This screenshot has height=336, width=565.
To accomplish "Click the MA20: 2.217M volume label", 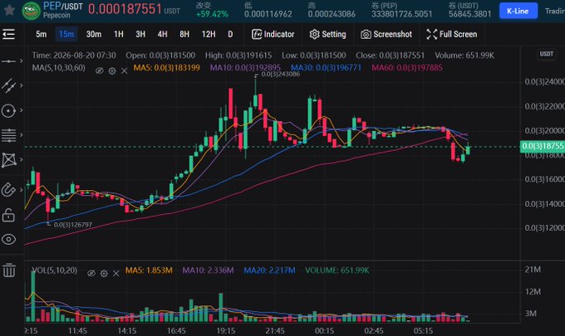I will 269,270.
